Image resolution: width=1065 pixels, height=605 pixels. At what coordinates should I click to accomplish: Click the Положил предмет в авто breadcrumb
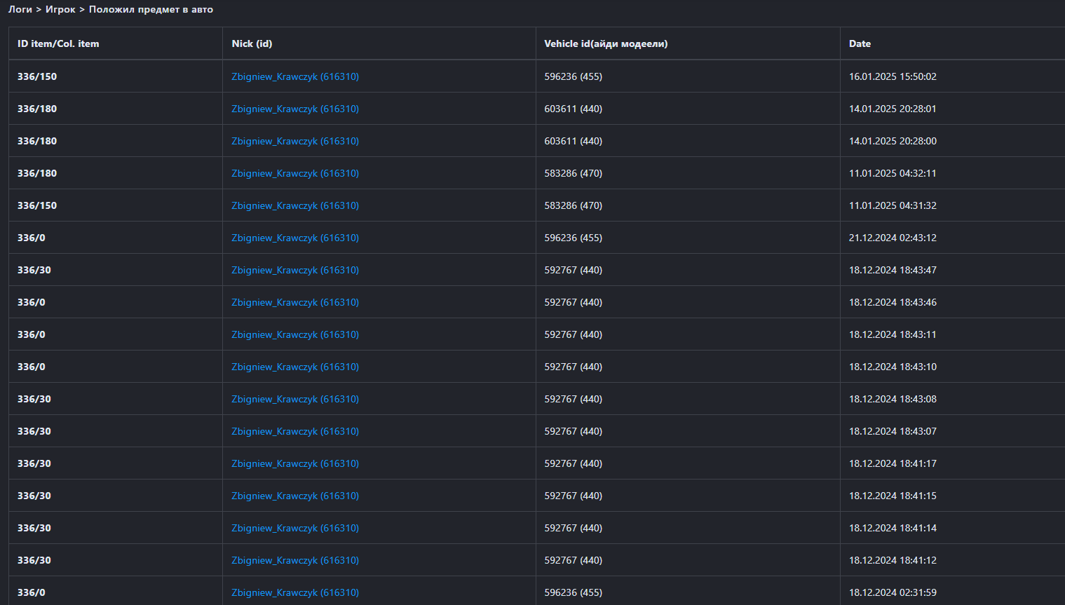coord(151,9)
